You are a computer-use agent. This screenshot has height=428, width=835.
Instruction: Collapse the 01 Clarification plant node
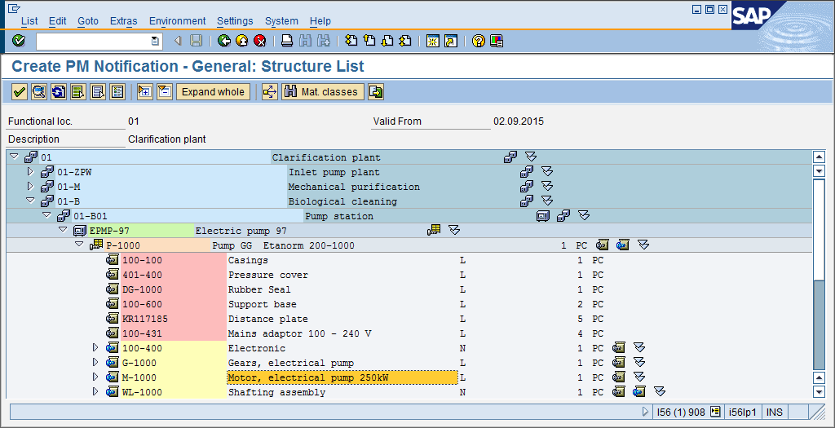[x=15, y=157]
